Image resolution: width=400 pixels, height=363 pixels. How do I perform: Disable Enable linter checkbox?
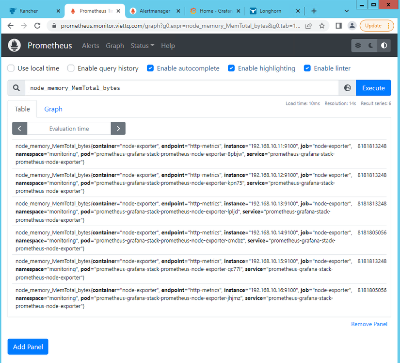pos(307,68)
